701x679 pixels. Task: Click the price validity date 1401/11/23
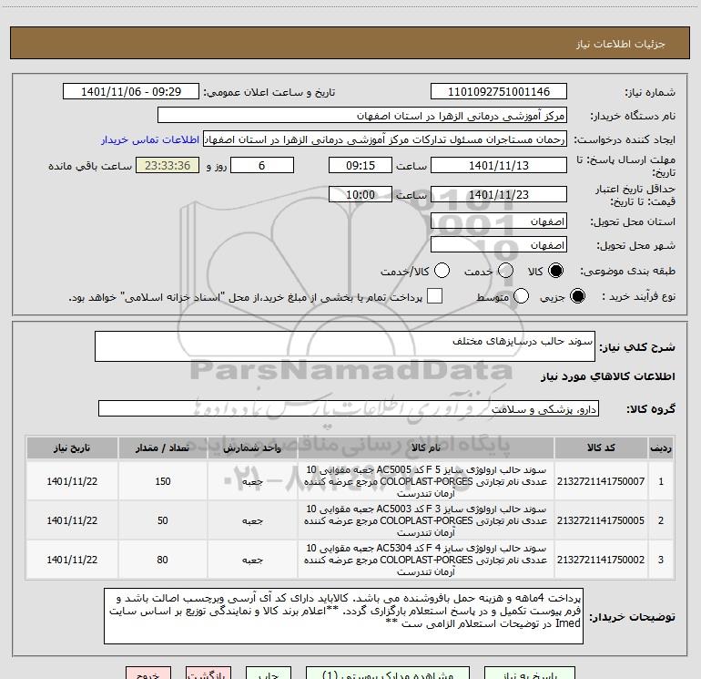coord(499,195)
